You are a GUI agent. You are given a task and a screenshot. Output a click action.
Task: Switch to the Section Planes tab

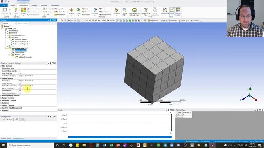pos(6,139)
